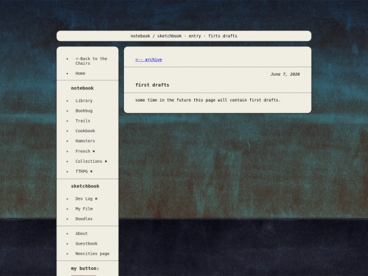Click the 'notebook' sidebar heading
Image resolution: width=368 pixels, height=276 pixels.
coord(82,88)
